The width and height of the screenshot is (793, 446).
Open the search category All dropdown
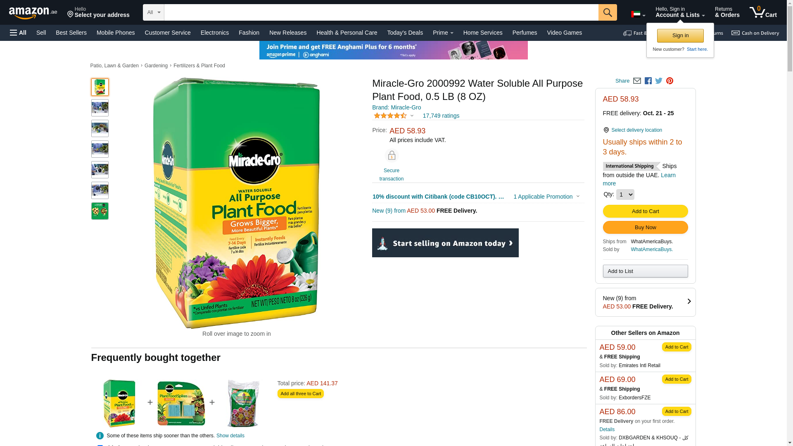point(154,12)
